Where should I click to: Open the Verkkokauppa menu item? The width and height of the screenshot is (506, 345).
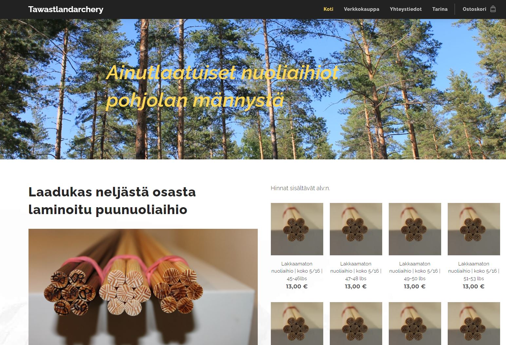click(362, 9)
